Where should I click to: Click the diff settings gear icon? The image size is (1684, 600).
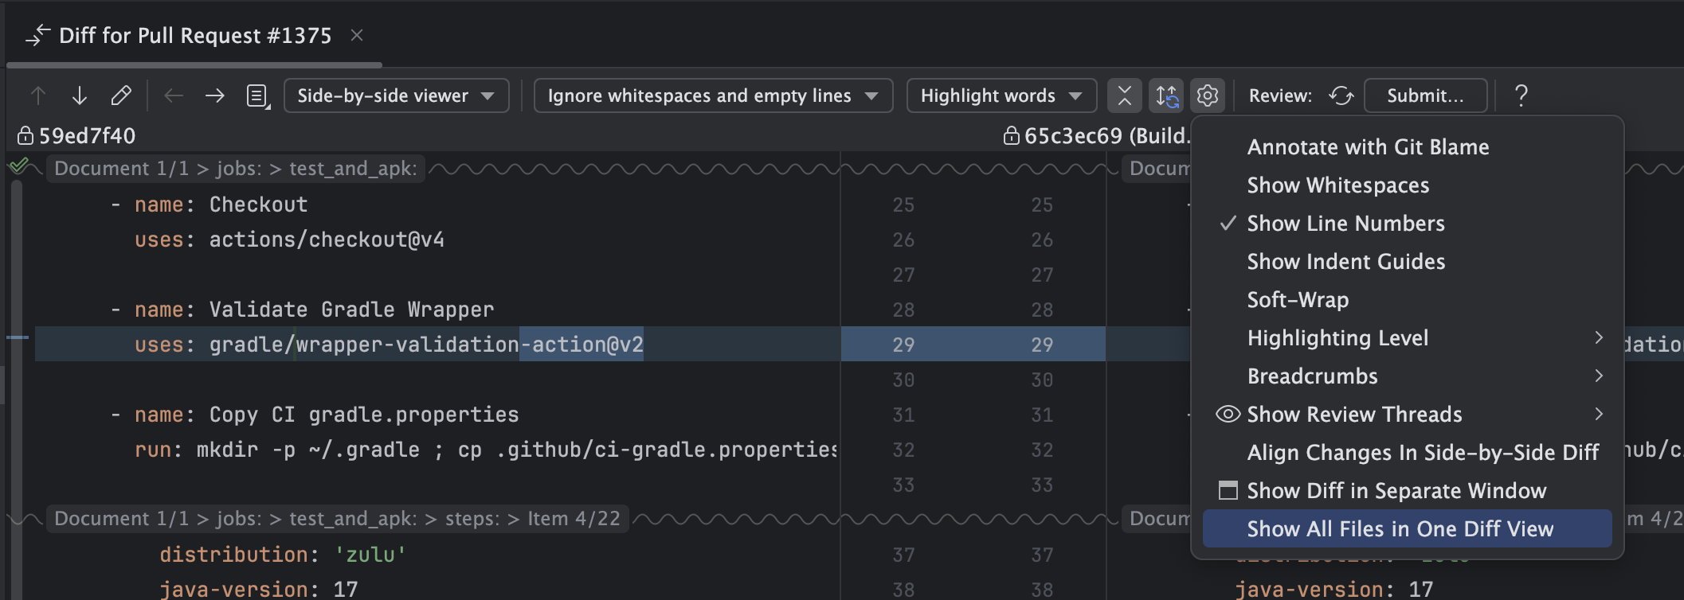point(1208,96)
